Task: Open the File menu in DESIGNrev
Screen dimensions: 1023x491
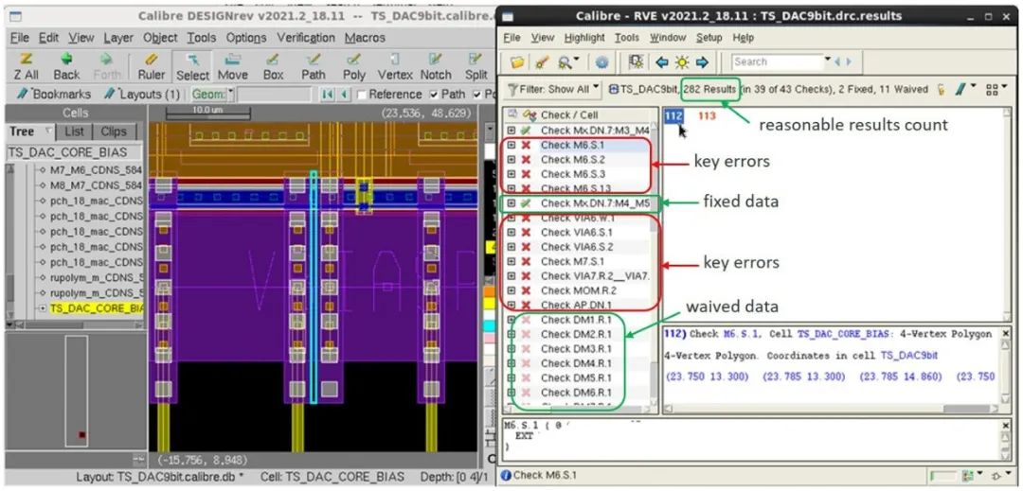Action: [x=20, y=38]
